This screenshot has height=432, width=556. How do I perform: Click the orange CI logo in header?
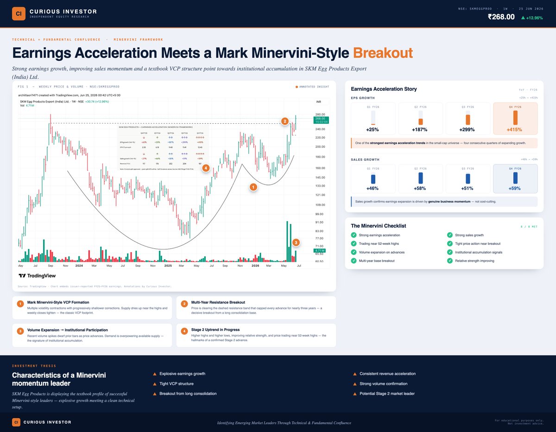pos(19,13)
